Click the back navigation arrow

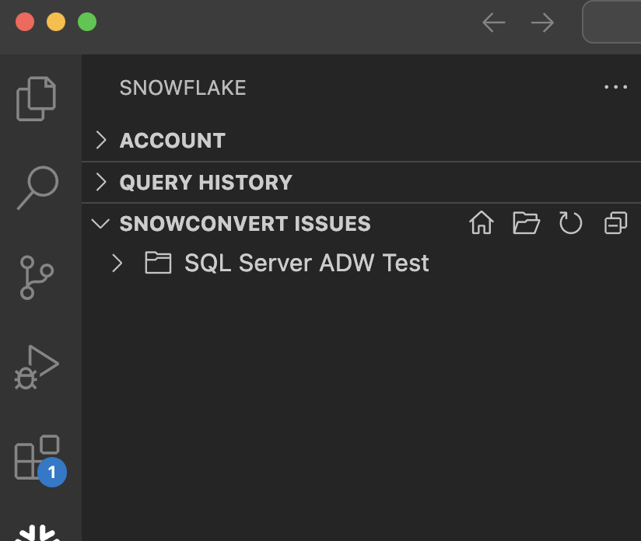click(x=493, y=23)
